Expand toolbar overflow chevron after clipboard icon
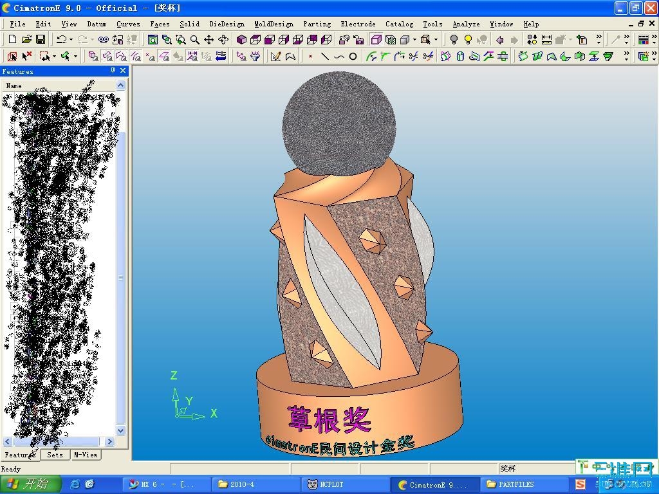 point(599,39)
